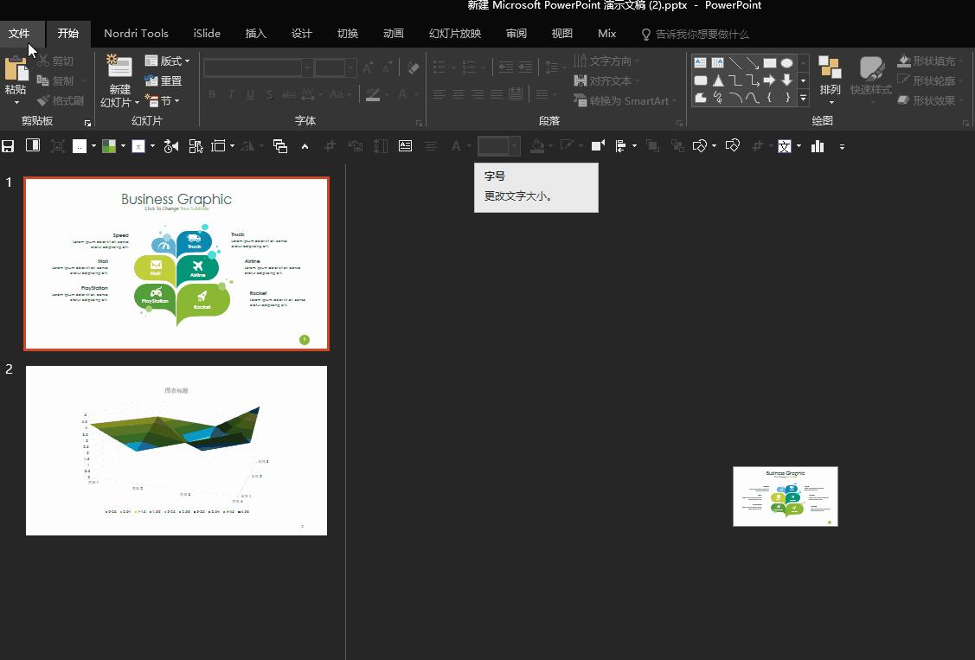Click the camera record icon in quick toolbar
The height and width of the screenshot is (660, 975).
(597, 146)
